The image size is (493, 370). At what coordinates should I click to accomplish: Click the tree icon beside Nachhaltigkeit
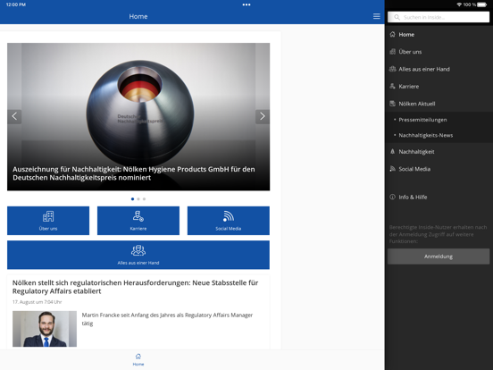click(392, 151)
